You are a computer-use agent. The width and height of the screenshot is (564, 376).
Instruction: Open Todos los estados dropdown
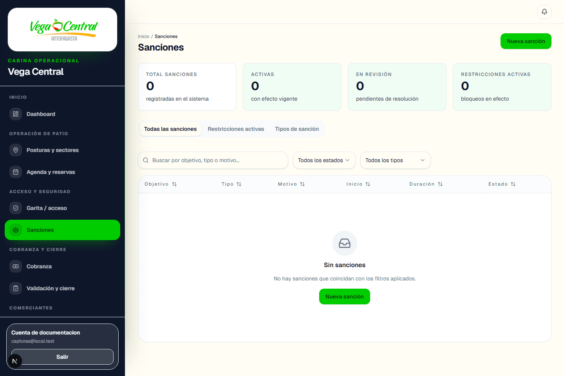(324, 160)
